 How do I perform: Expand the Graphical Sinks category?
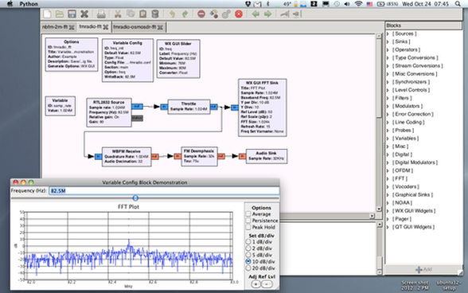coord(388,195)
